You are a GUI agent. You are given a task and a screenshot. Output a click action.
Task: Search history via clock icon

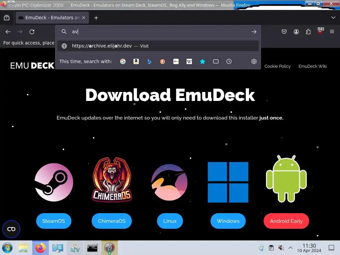[x=229, y=61]
